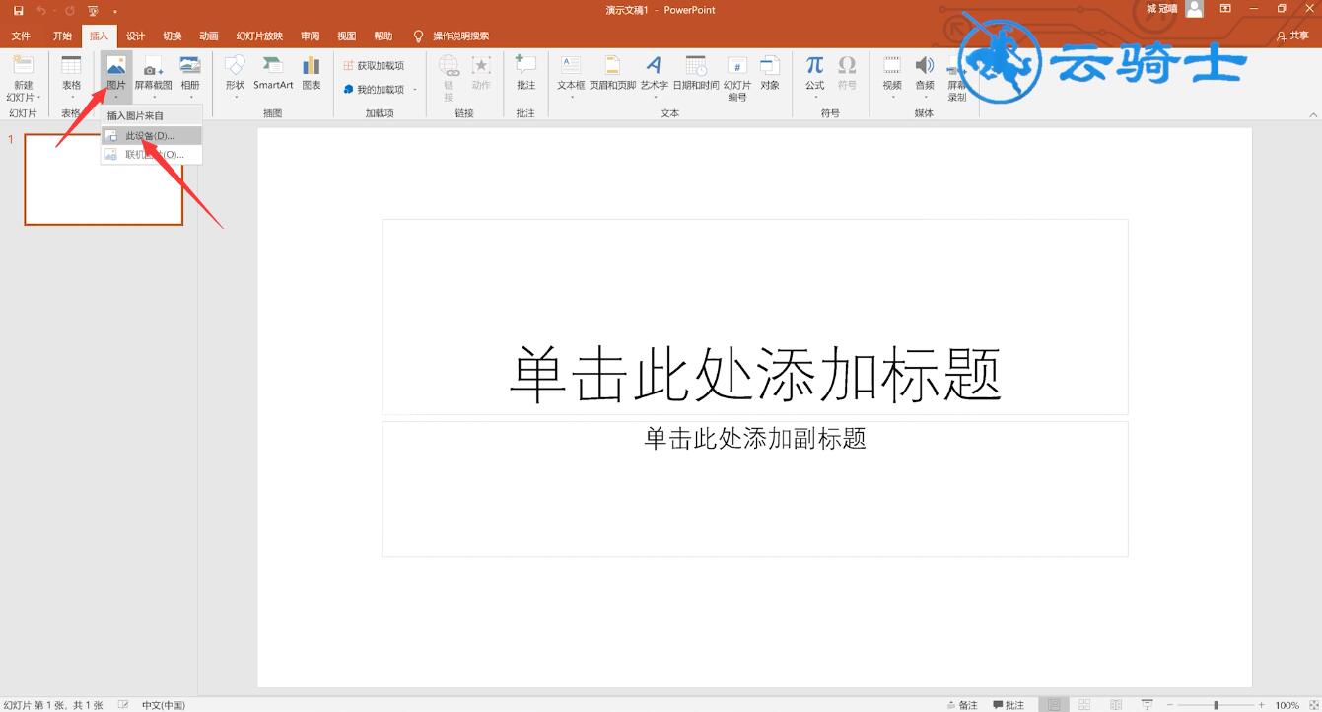Insert 幻灯片编号 (Slide Number)
Viewport: 1322px width, 712px height.
737,78
